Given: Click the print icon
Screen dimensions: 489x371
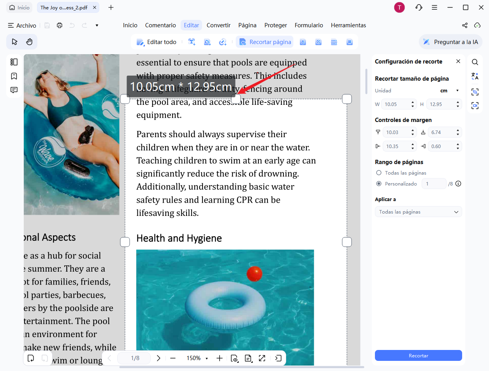Looking at the screenshot, I should pos(59,25).
